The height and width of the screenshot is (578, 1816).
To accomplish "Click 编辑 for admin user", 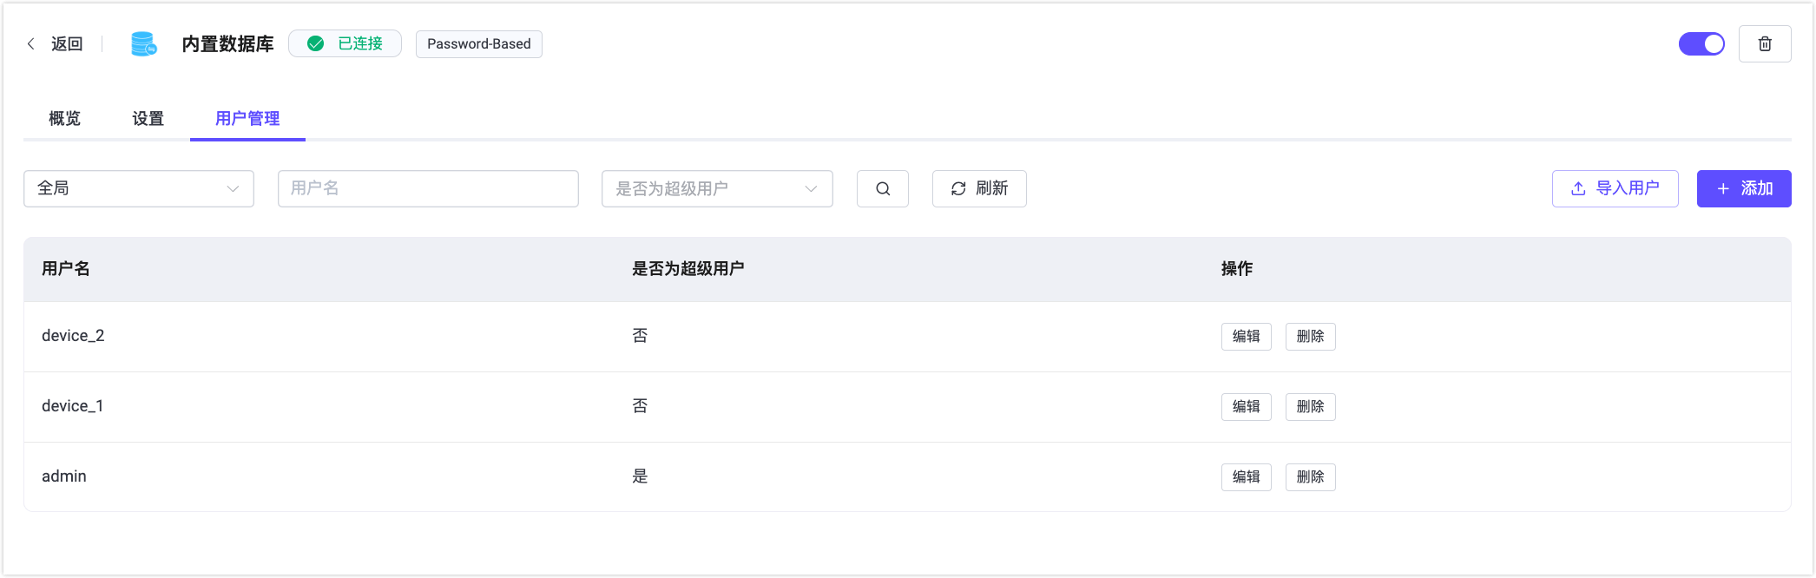I will [1246, 477].
